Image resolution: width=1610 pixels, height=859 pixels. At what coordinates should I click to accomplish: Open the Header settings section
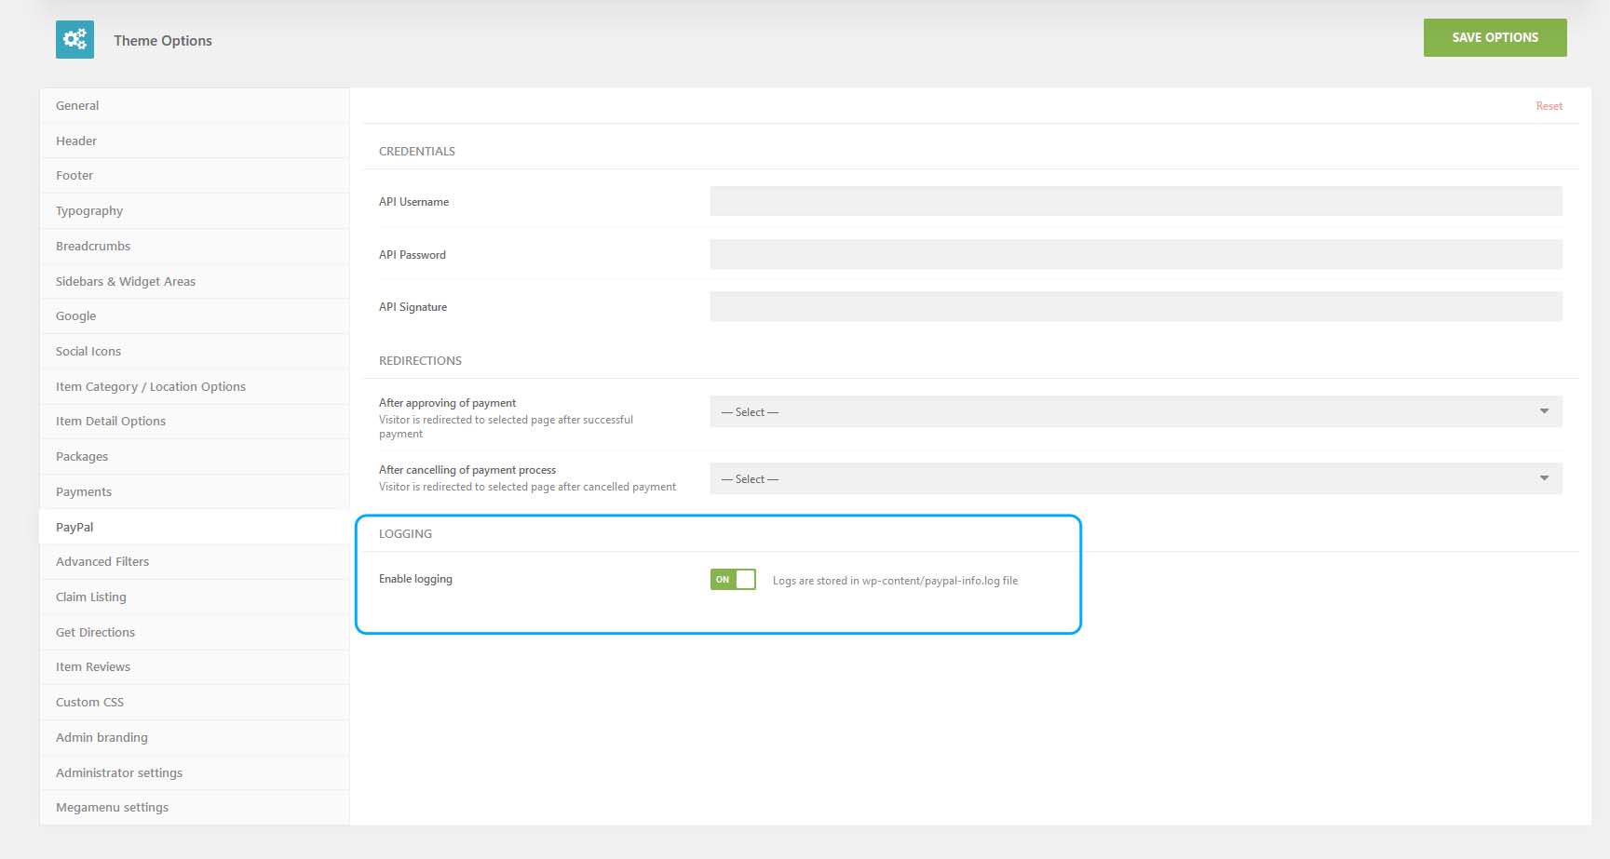pyautogui.click(x=194, y=141)
